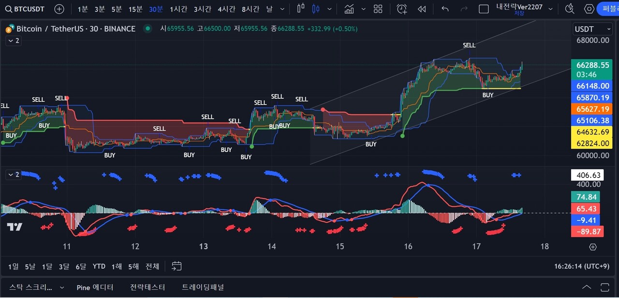
Task: Start bar replay with the rewind icon
Action: [421, 9]
